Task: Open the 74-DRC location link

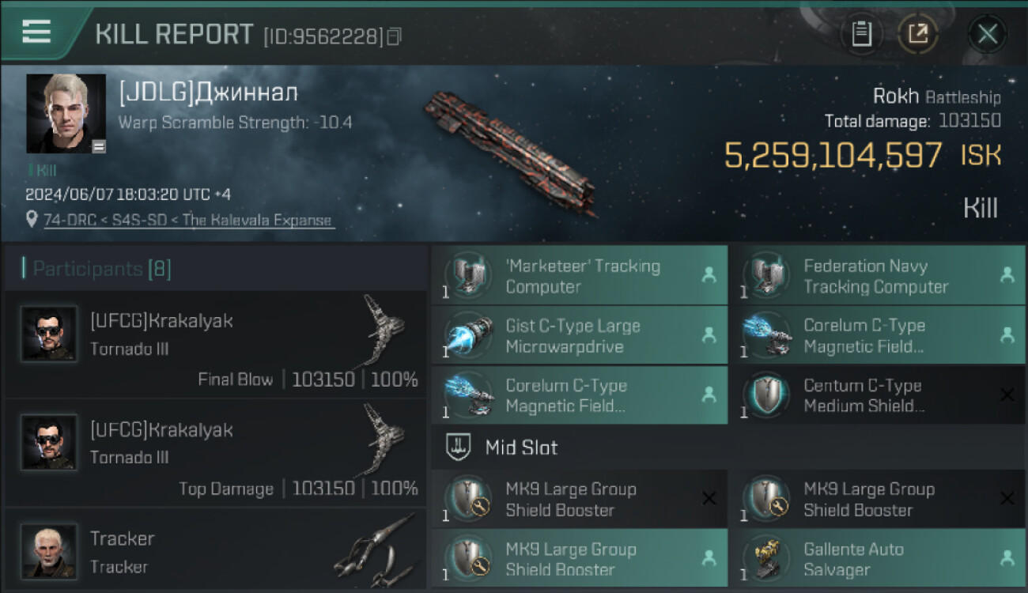Action: click(x=188, y=220)
